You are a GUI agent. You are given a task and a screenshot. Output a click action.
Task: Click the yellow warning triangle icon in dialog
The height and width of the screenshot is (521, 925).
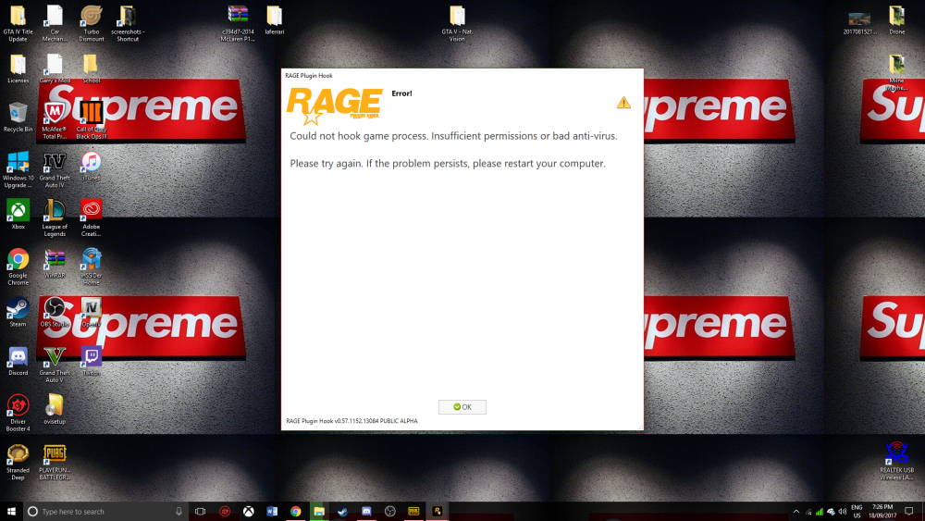coord(623,103)
